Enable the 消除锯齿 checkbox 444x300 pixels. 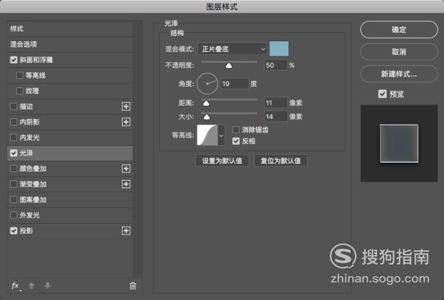tap(236, 130)
